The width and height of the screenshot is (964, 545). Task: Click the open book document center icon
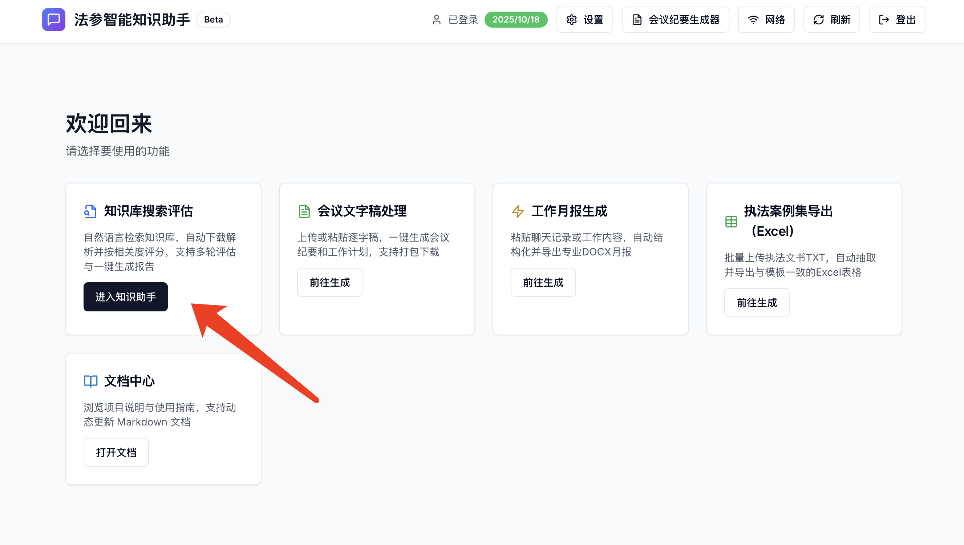pos(90,381)
